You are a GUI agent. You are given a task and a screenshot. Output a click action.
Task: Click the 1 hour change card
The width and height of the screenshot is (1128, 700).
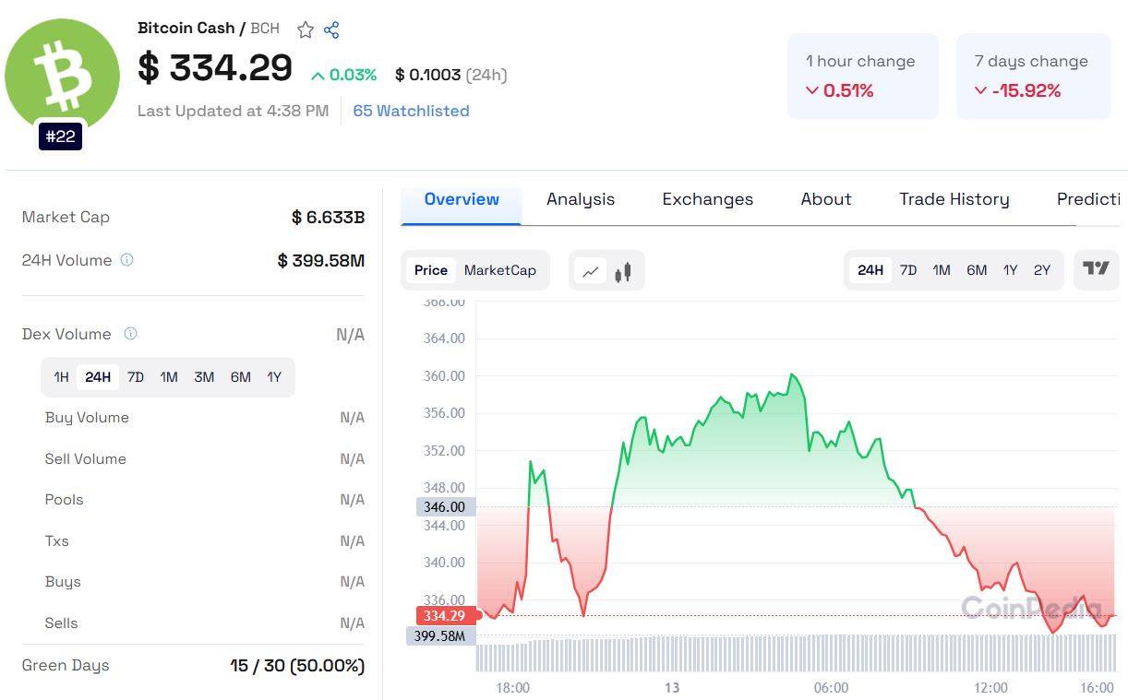pos(863,77)
